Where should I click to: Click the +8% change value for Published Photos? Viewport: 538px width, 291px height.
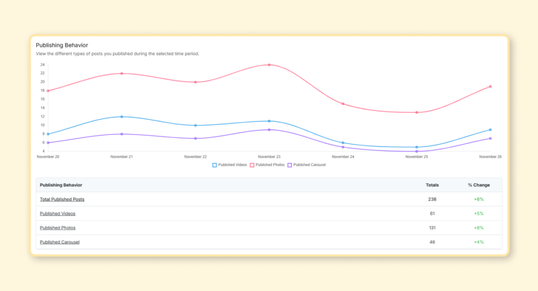479,228
